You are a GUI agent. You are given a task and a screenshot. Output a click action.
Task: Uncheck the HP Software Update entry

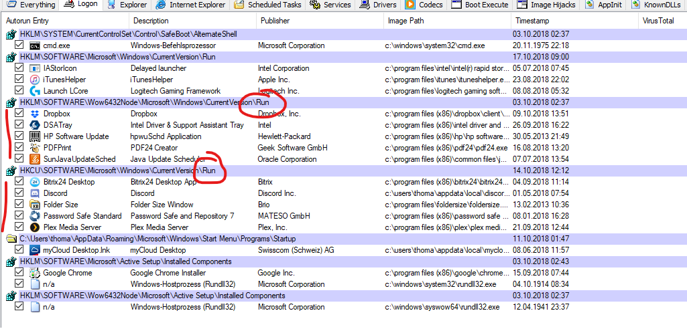point(19,136)
